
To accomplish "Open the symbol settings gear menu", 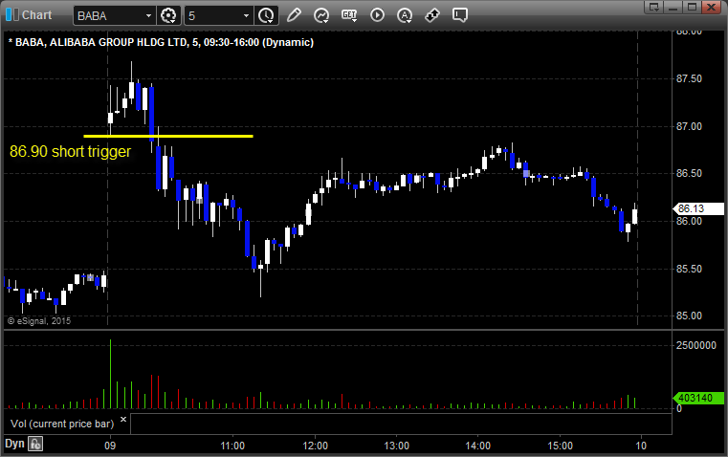I will 168,15.
